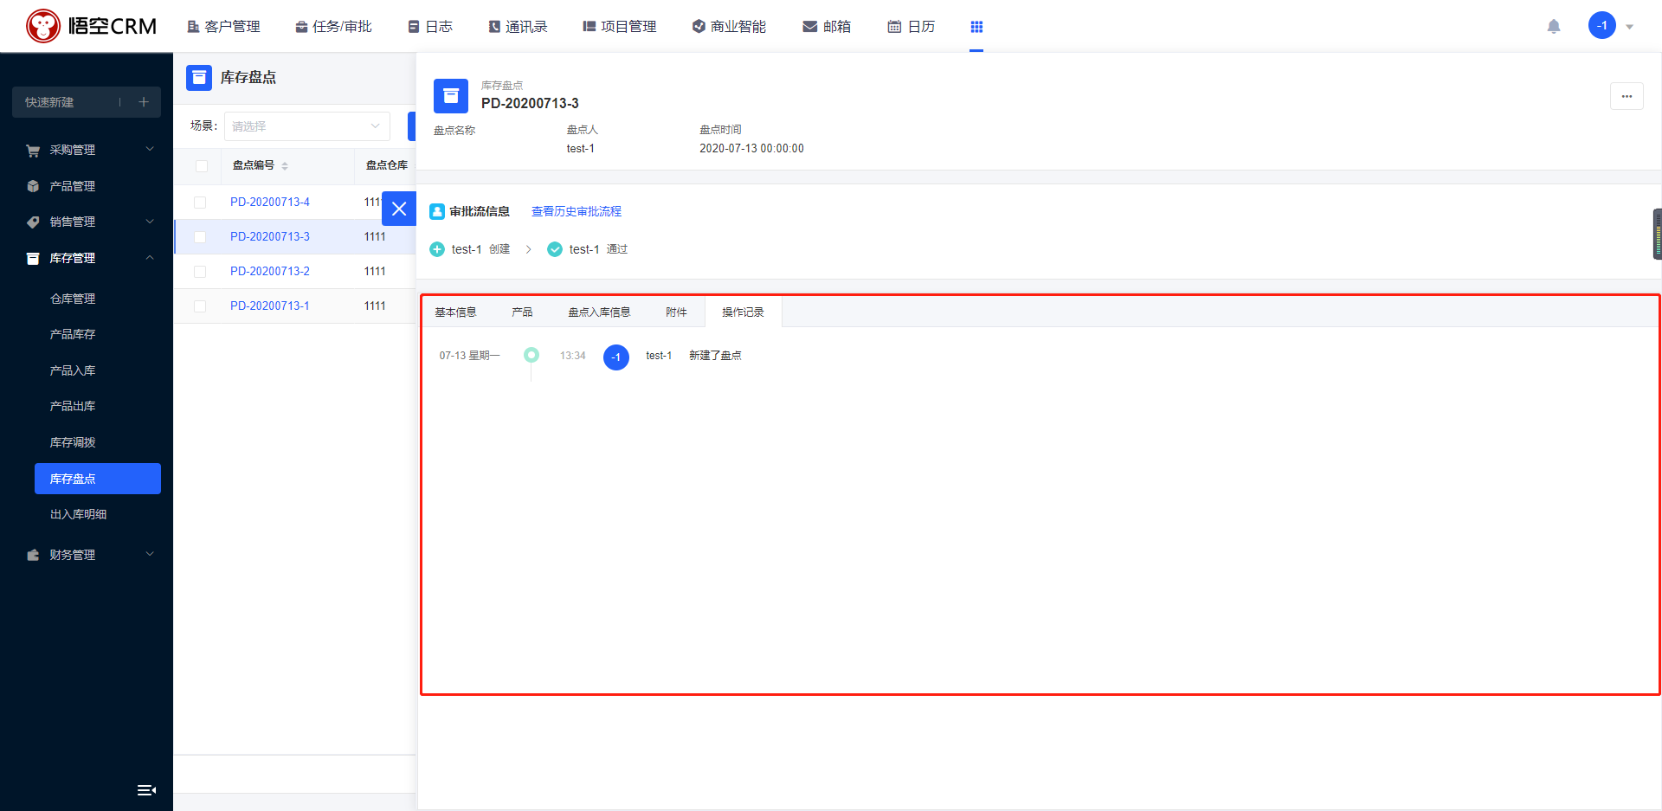Open the 场景 请选择 dropdown
This screenshot has width=1662, height=811.
click(x=307, y=126)
